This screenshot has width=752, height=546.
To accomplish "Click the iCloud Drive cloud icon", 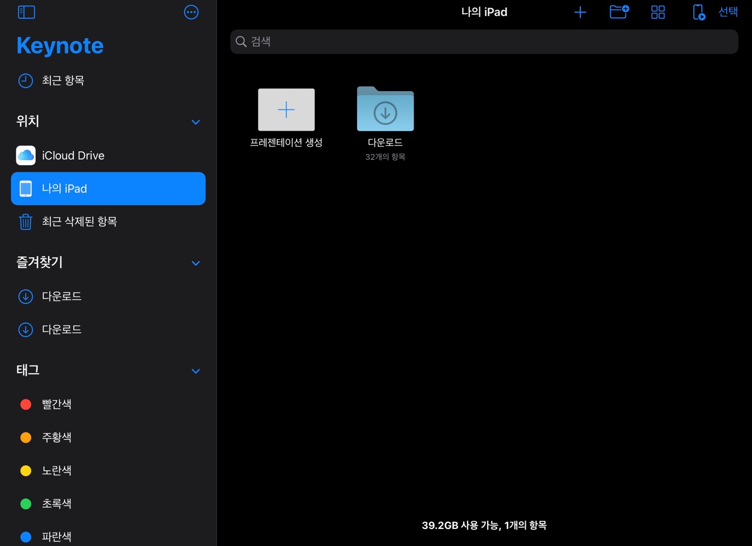I will point(26,156).
